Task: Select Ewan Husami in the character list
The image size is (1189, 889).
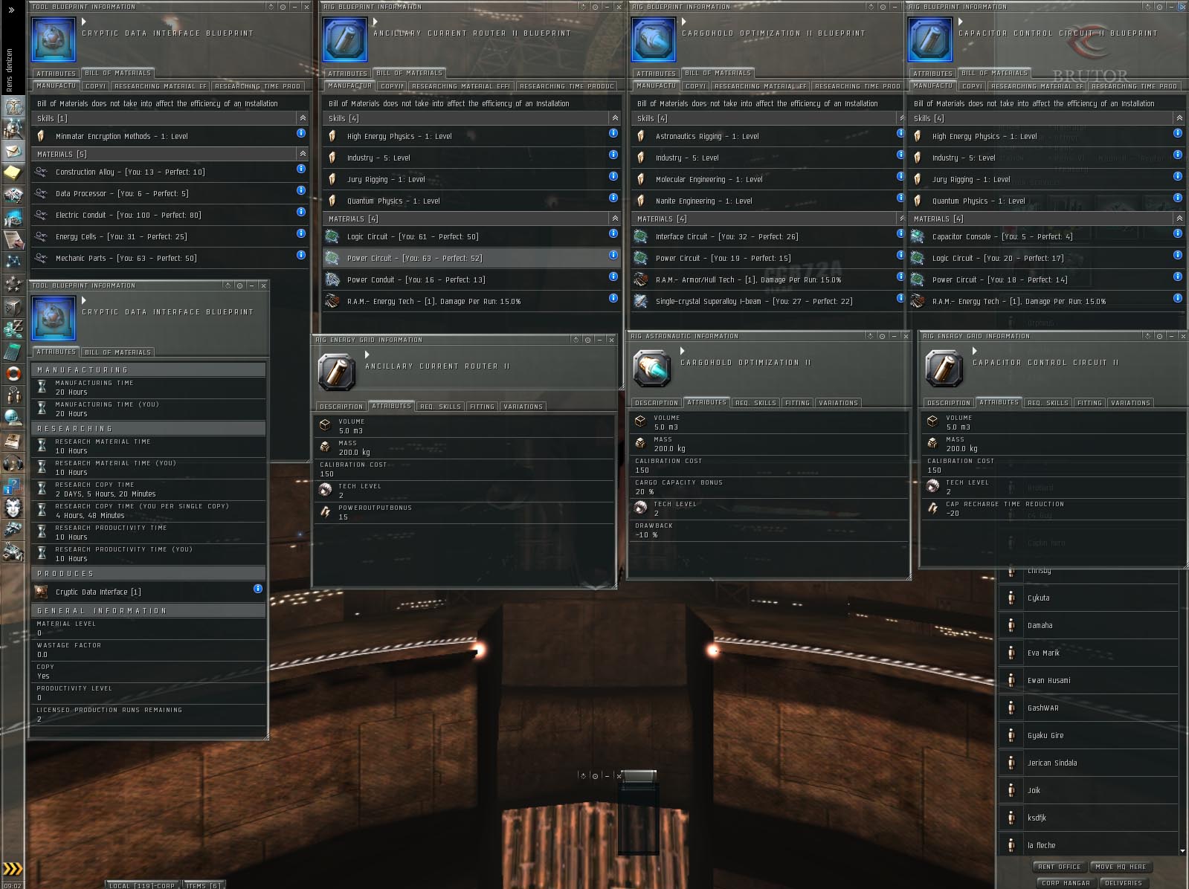Action: (x=1088, y=680)
